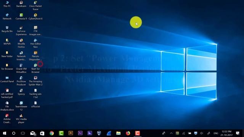This screenshot has height=137, width=244.
Task: Select the TeamViewer 12 shortcut
Action: coord(21,106)
